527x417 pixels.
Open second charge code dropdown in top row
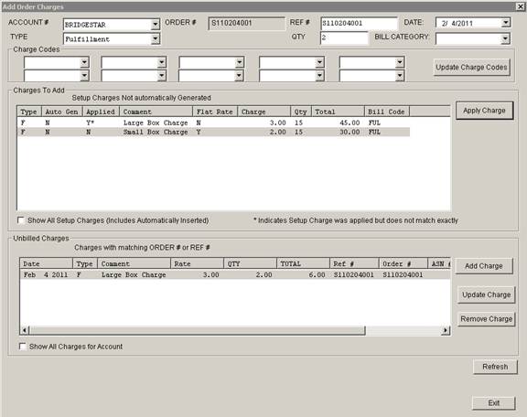pyautogui.click(x=162, y=62)
